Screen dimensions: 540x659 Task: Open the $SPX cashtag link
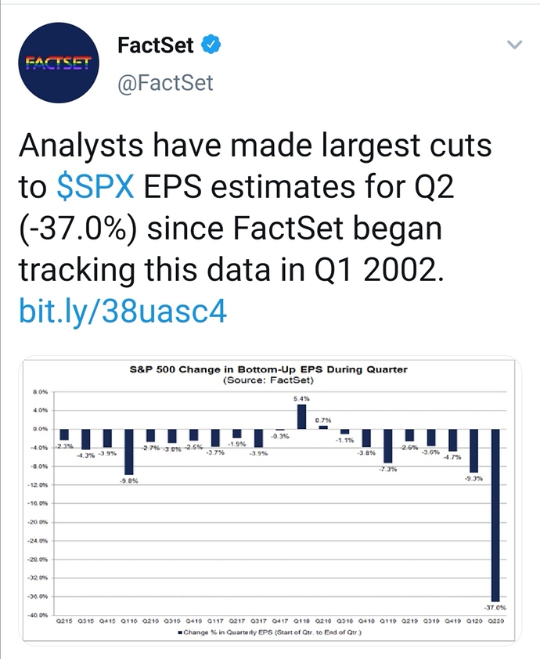(95, 186)
